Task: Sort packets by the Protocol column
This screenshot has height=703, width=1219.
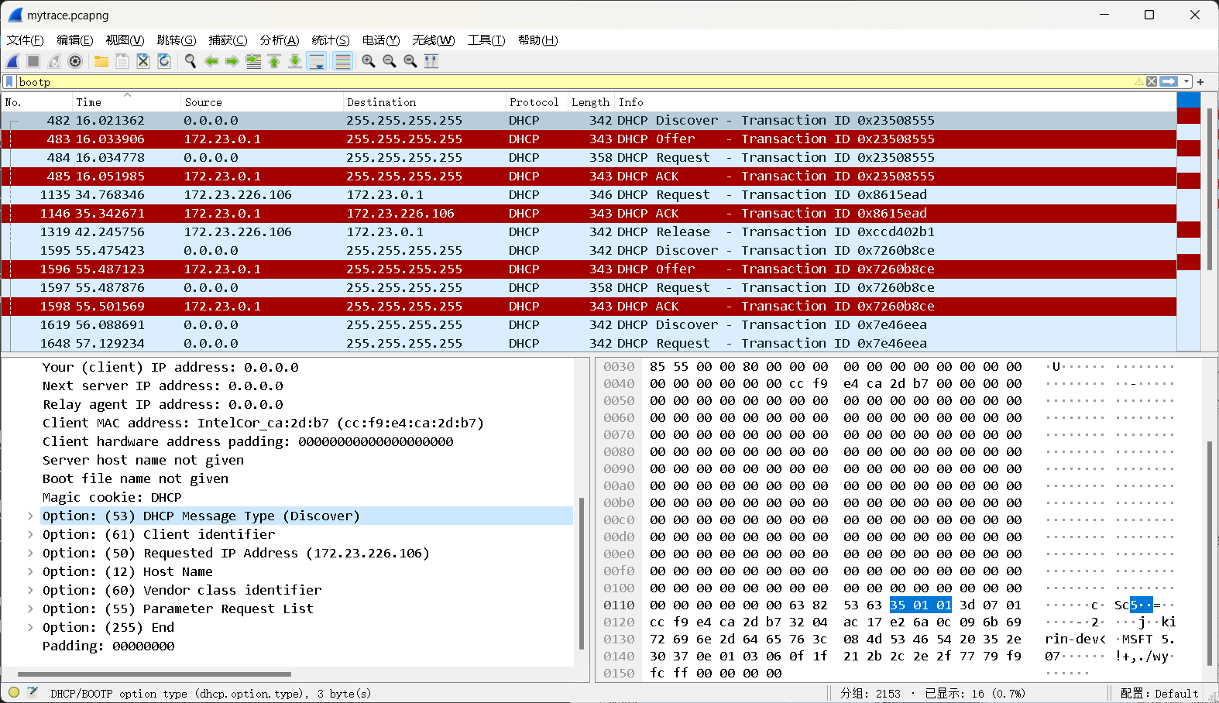Action: (x=537, y=102)
